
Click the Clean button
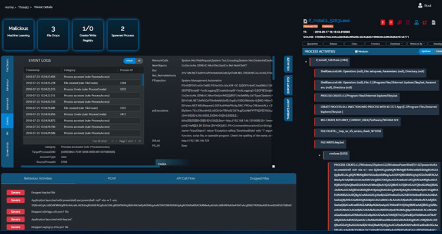point(354,44)
